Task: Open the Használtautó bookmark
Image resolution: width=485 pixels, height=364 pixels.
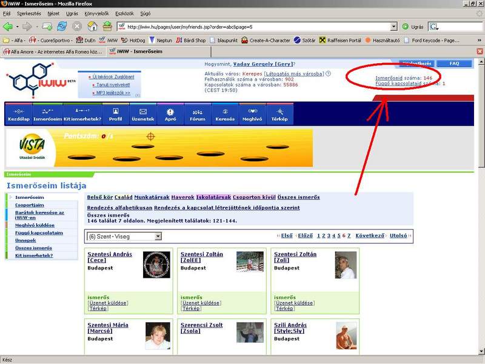Action: coord(383,40)
